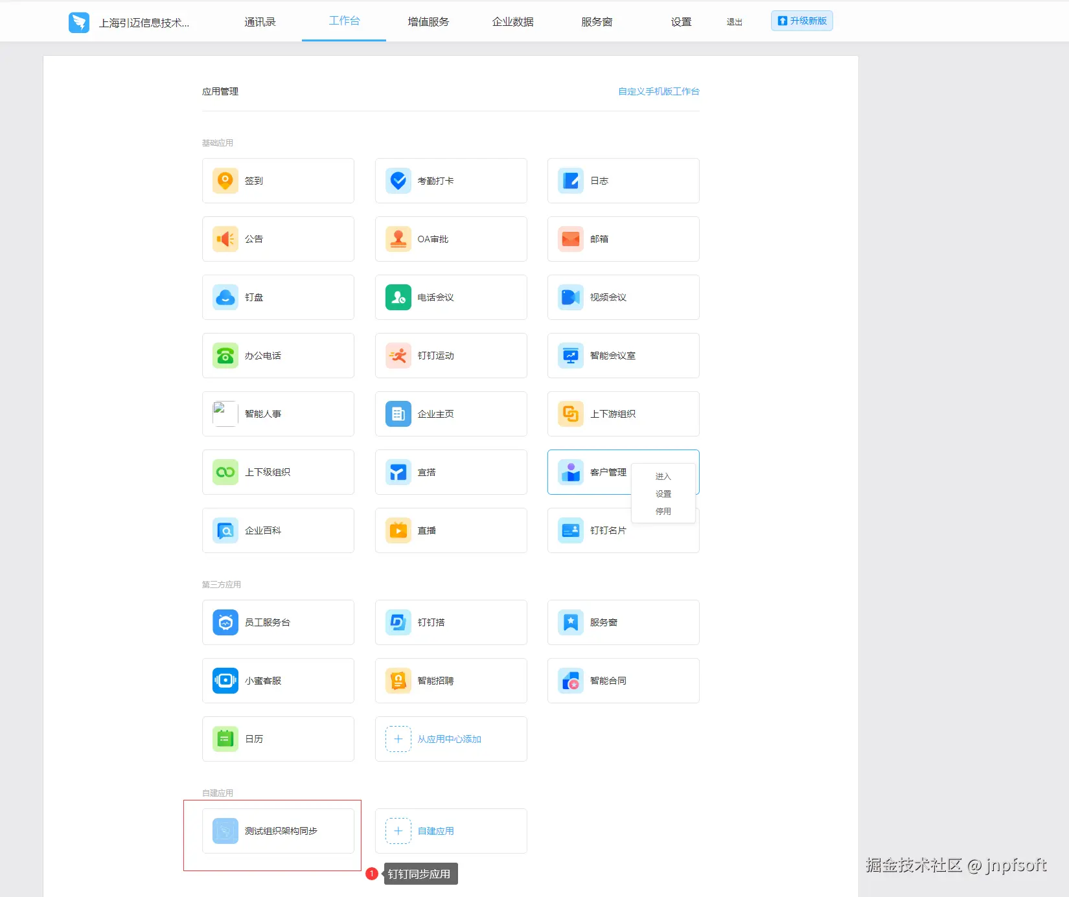Click the plus icon beside 自建应用
Image resolution: width=1069 pixels, height=897 pixels.
[x=398, y=831]
